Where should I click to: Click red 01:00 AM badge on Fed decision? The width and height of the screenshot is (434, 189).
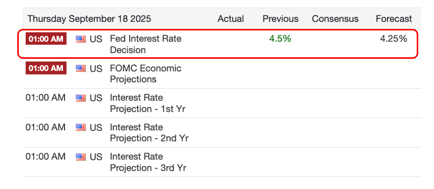46,39
